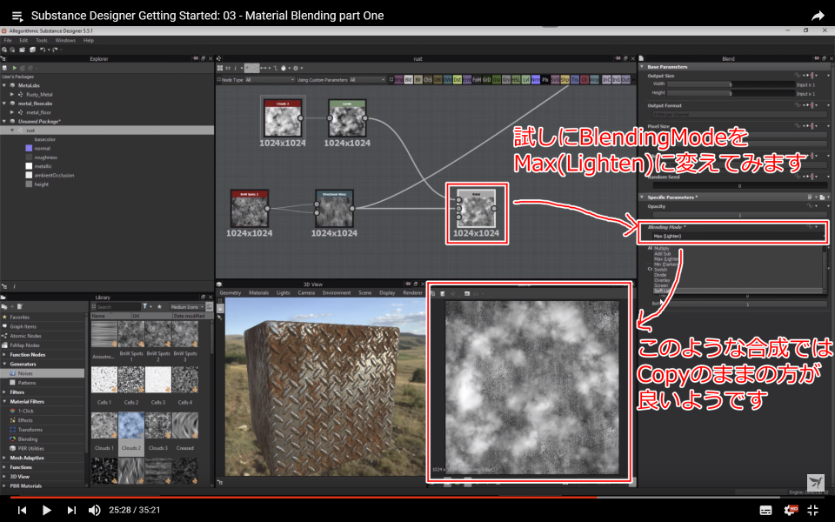
Task: Click the undo arrow in main toolbar
Action: (x=43, y=50)
